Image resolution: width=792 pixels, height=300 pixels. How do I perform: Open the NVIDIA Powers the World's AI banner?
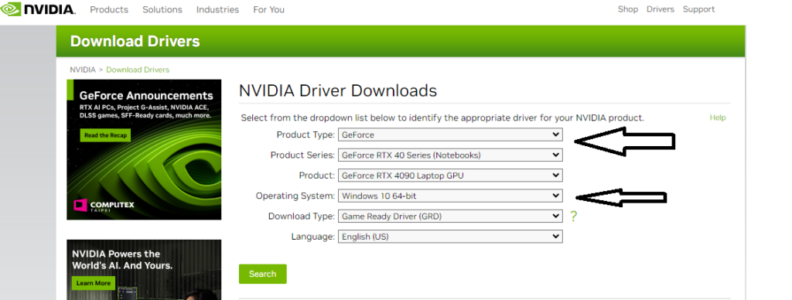[144, 270]
